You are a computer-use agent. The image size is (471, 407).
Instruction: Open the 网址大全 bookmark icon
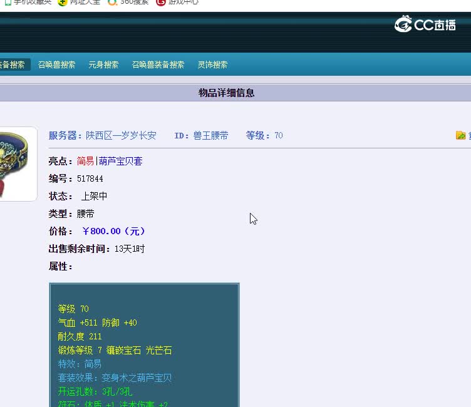(x=62, y=3)
